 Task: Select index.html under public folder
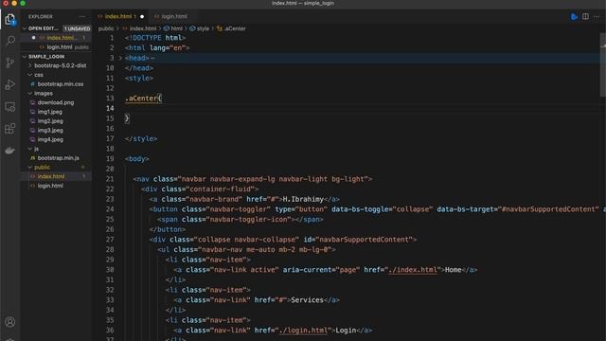pyautogui.click(x=51, y=176)
